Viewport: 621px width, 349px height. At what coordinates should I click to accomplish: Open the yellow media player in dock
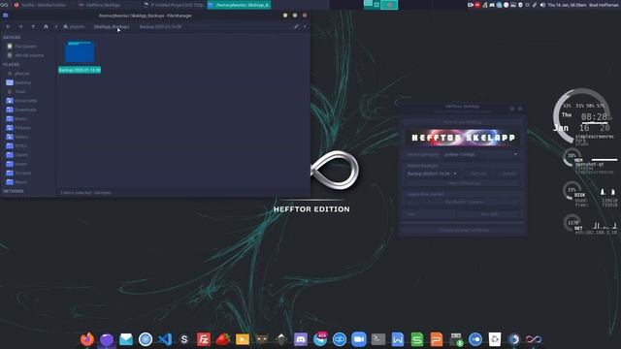pyautogui.click(x=243, y=339)
